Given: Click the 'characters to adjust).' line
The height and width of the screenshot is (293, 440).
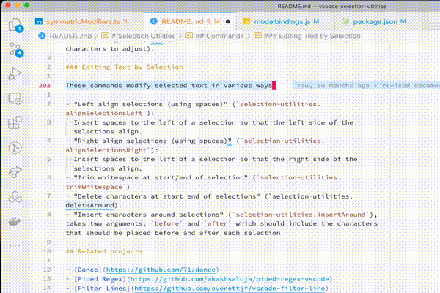Looking at the screenshot, I should click(110, 49).
